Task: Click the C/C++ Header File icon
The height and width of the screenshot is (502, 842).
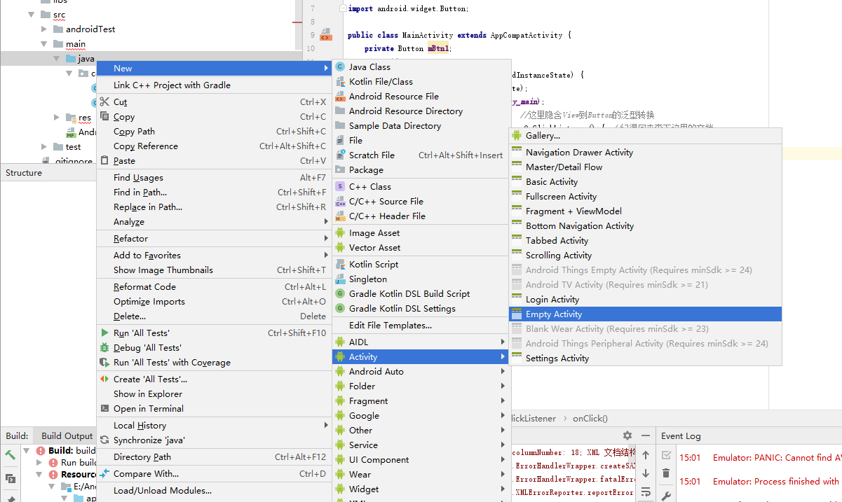Action: [340, 216]
